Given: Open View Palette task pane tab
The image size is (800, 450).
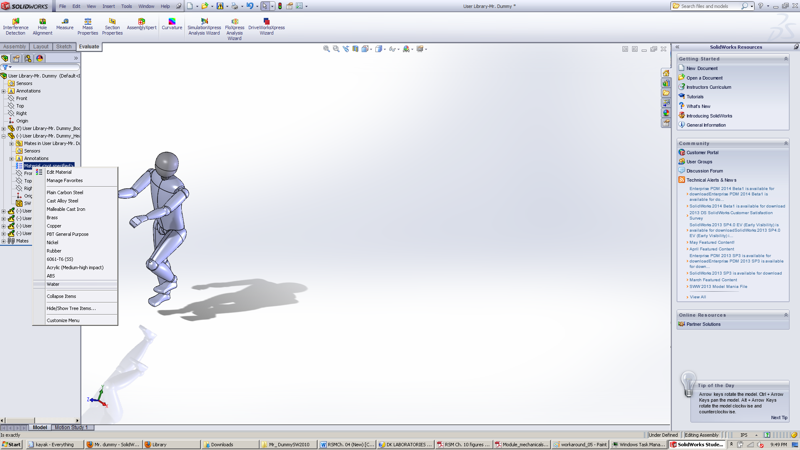Looking at the screenshot, I should point(666,103).
